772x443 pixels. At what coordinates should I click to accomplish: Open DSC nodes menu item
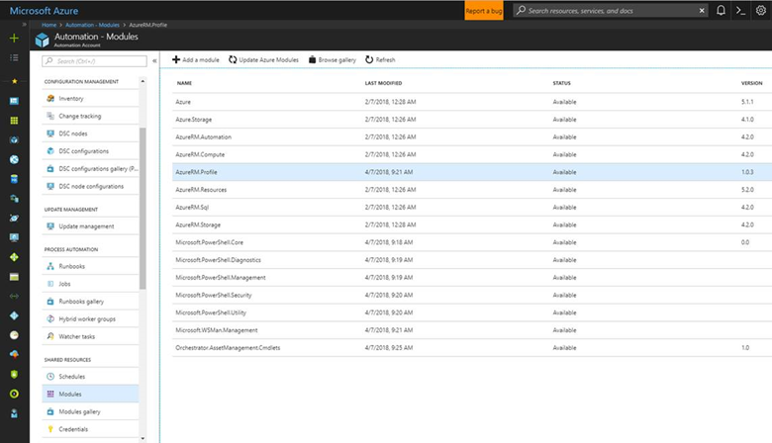click(91, 133)
